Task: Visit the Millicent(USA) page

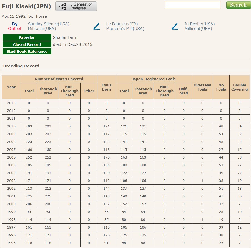Action: point(198,29)
